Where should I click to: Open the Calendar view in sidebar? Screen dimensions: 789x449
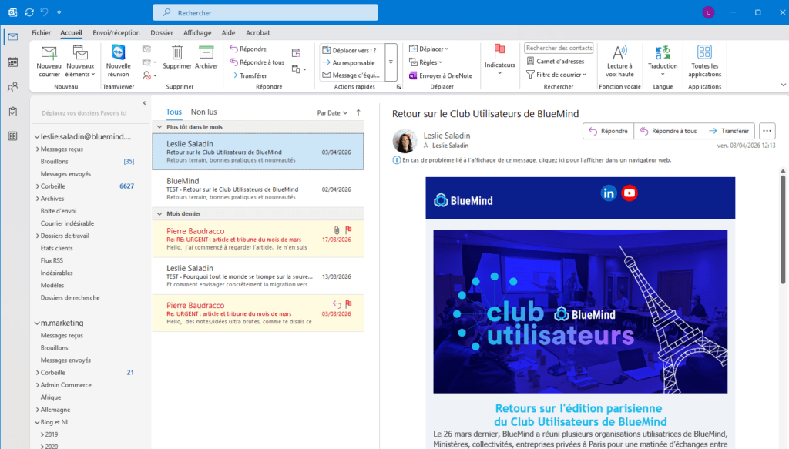(x=12, y=62)
